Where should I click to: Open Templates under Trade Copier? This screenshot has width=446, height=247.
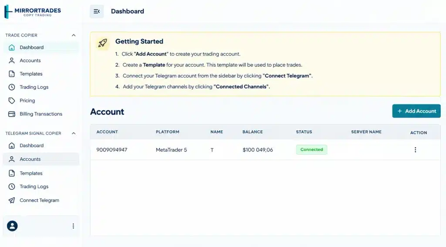[x=41, y=74]
